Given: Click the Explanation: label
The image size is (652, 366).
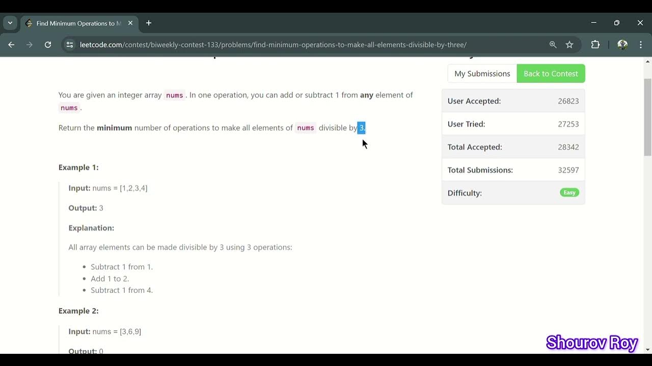Looking at the screenshot, I should 91,228.
